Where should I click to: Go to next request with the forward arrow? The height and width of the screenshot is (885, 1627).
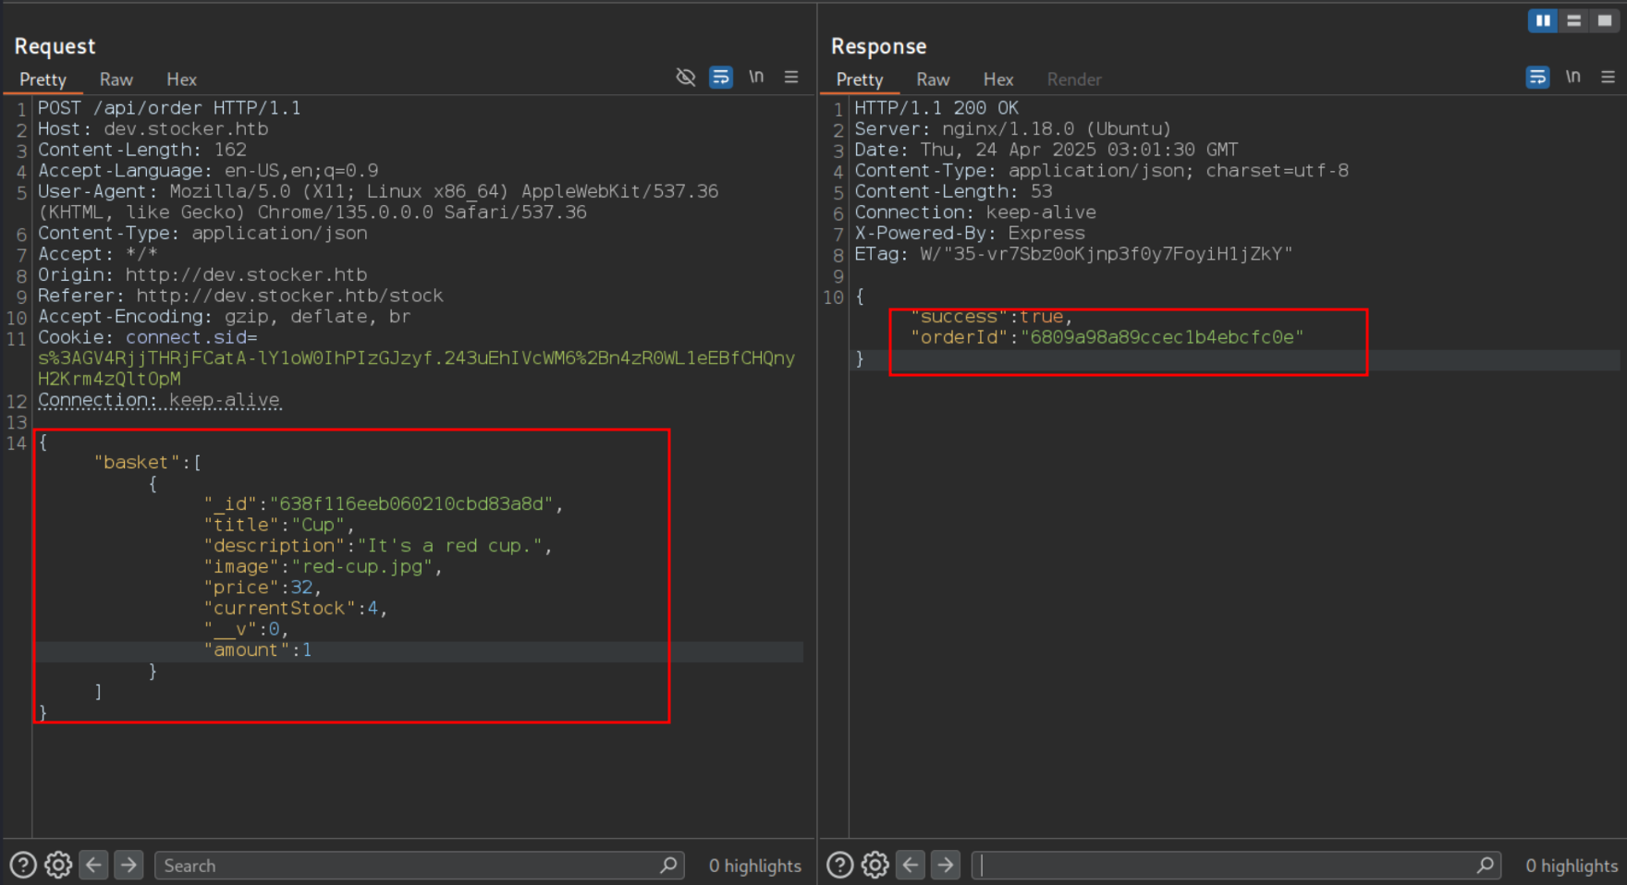[x=128, y=865]
